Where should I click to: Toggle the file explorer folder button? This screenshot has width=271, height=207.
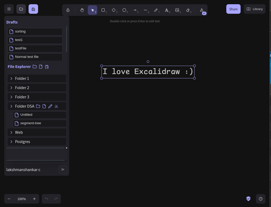[21, 9]
